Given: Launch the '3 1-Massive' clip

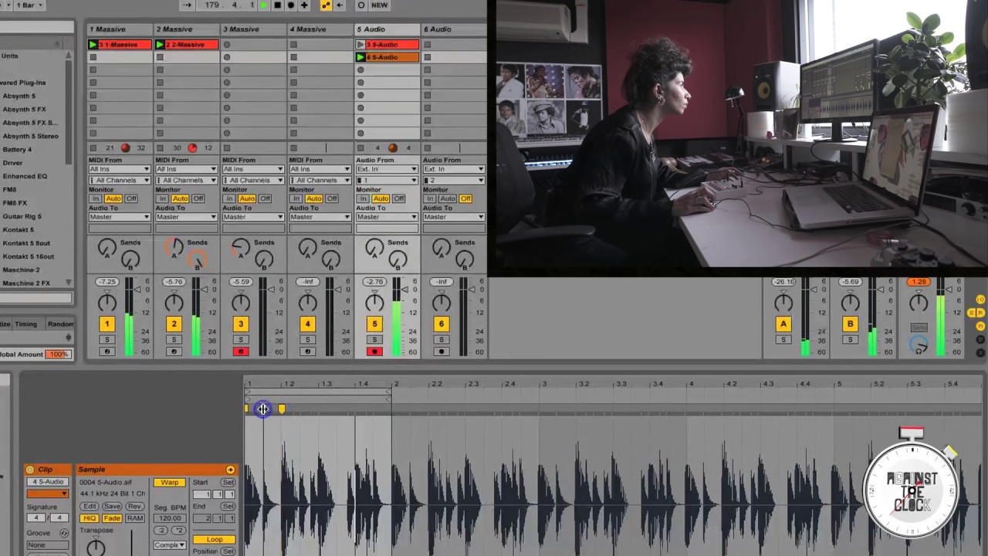Looking at the screenshot, I should click(x=93, y=45).
